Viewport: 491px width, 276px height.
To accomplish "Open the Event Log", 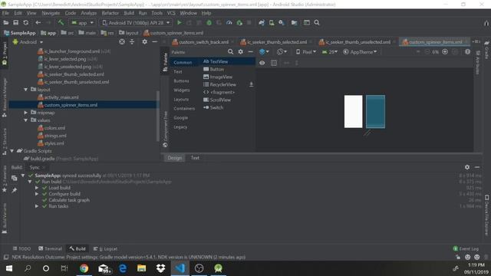I will coord(466,248).
